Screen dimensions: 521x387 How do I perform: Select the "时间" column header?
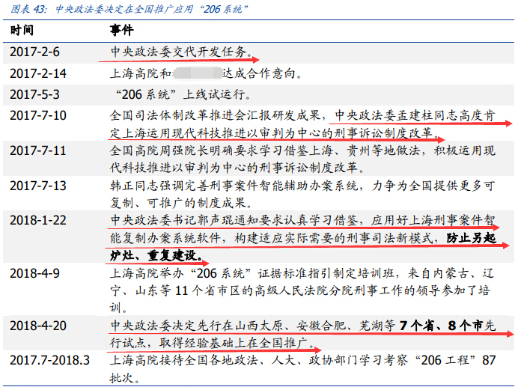pos(22,31)
